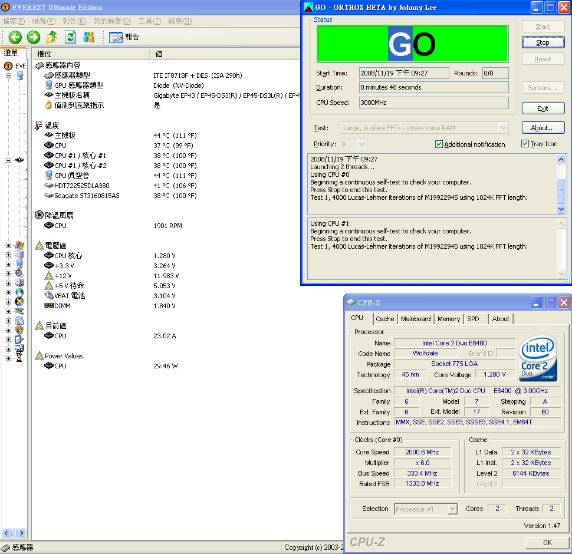
Task: Uncheck the Additional notification checkbox
Action: tap(439, 144)
